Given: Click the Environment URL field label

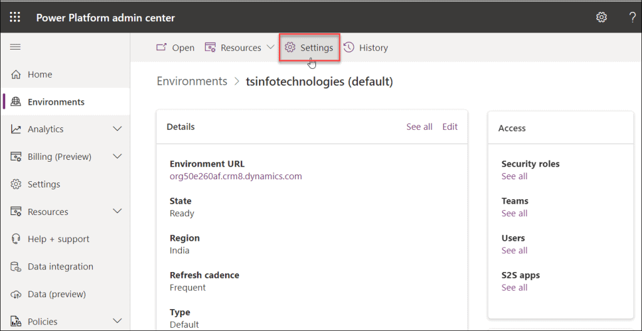Looking at the screenshot, I should click(207, 164).
